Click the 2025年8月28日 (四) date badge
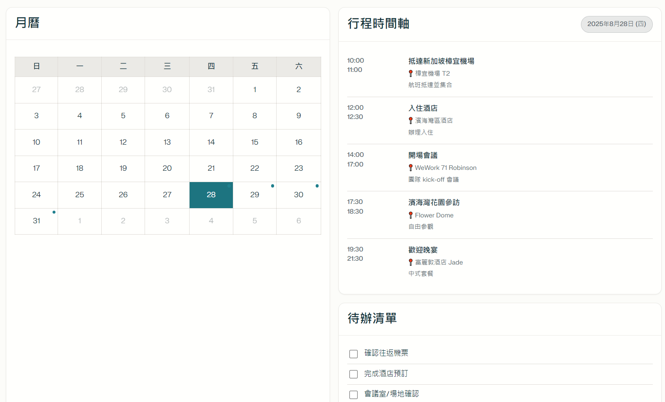The height and width of the screenshot is (402, 665). click(617, 24)
